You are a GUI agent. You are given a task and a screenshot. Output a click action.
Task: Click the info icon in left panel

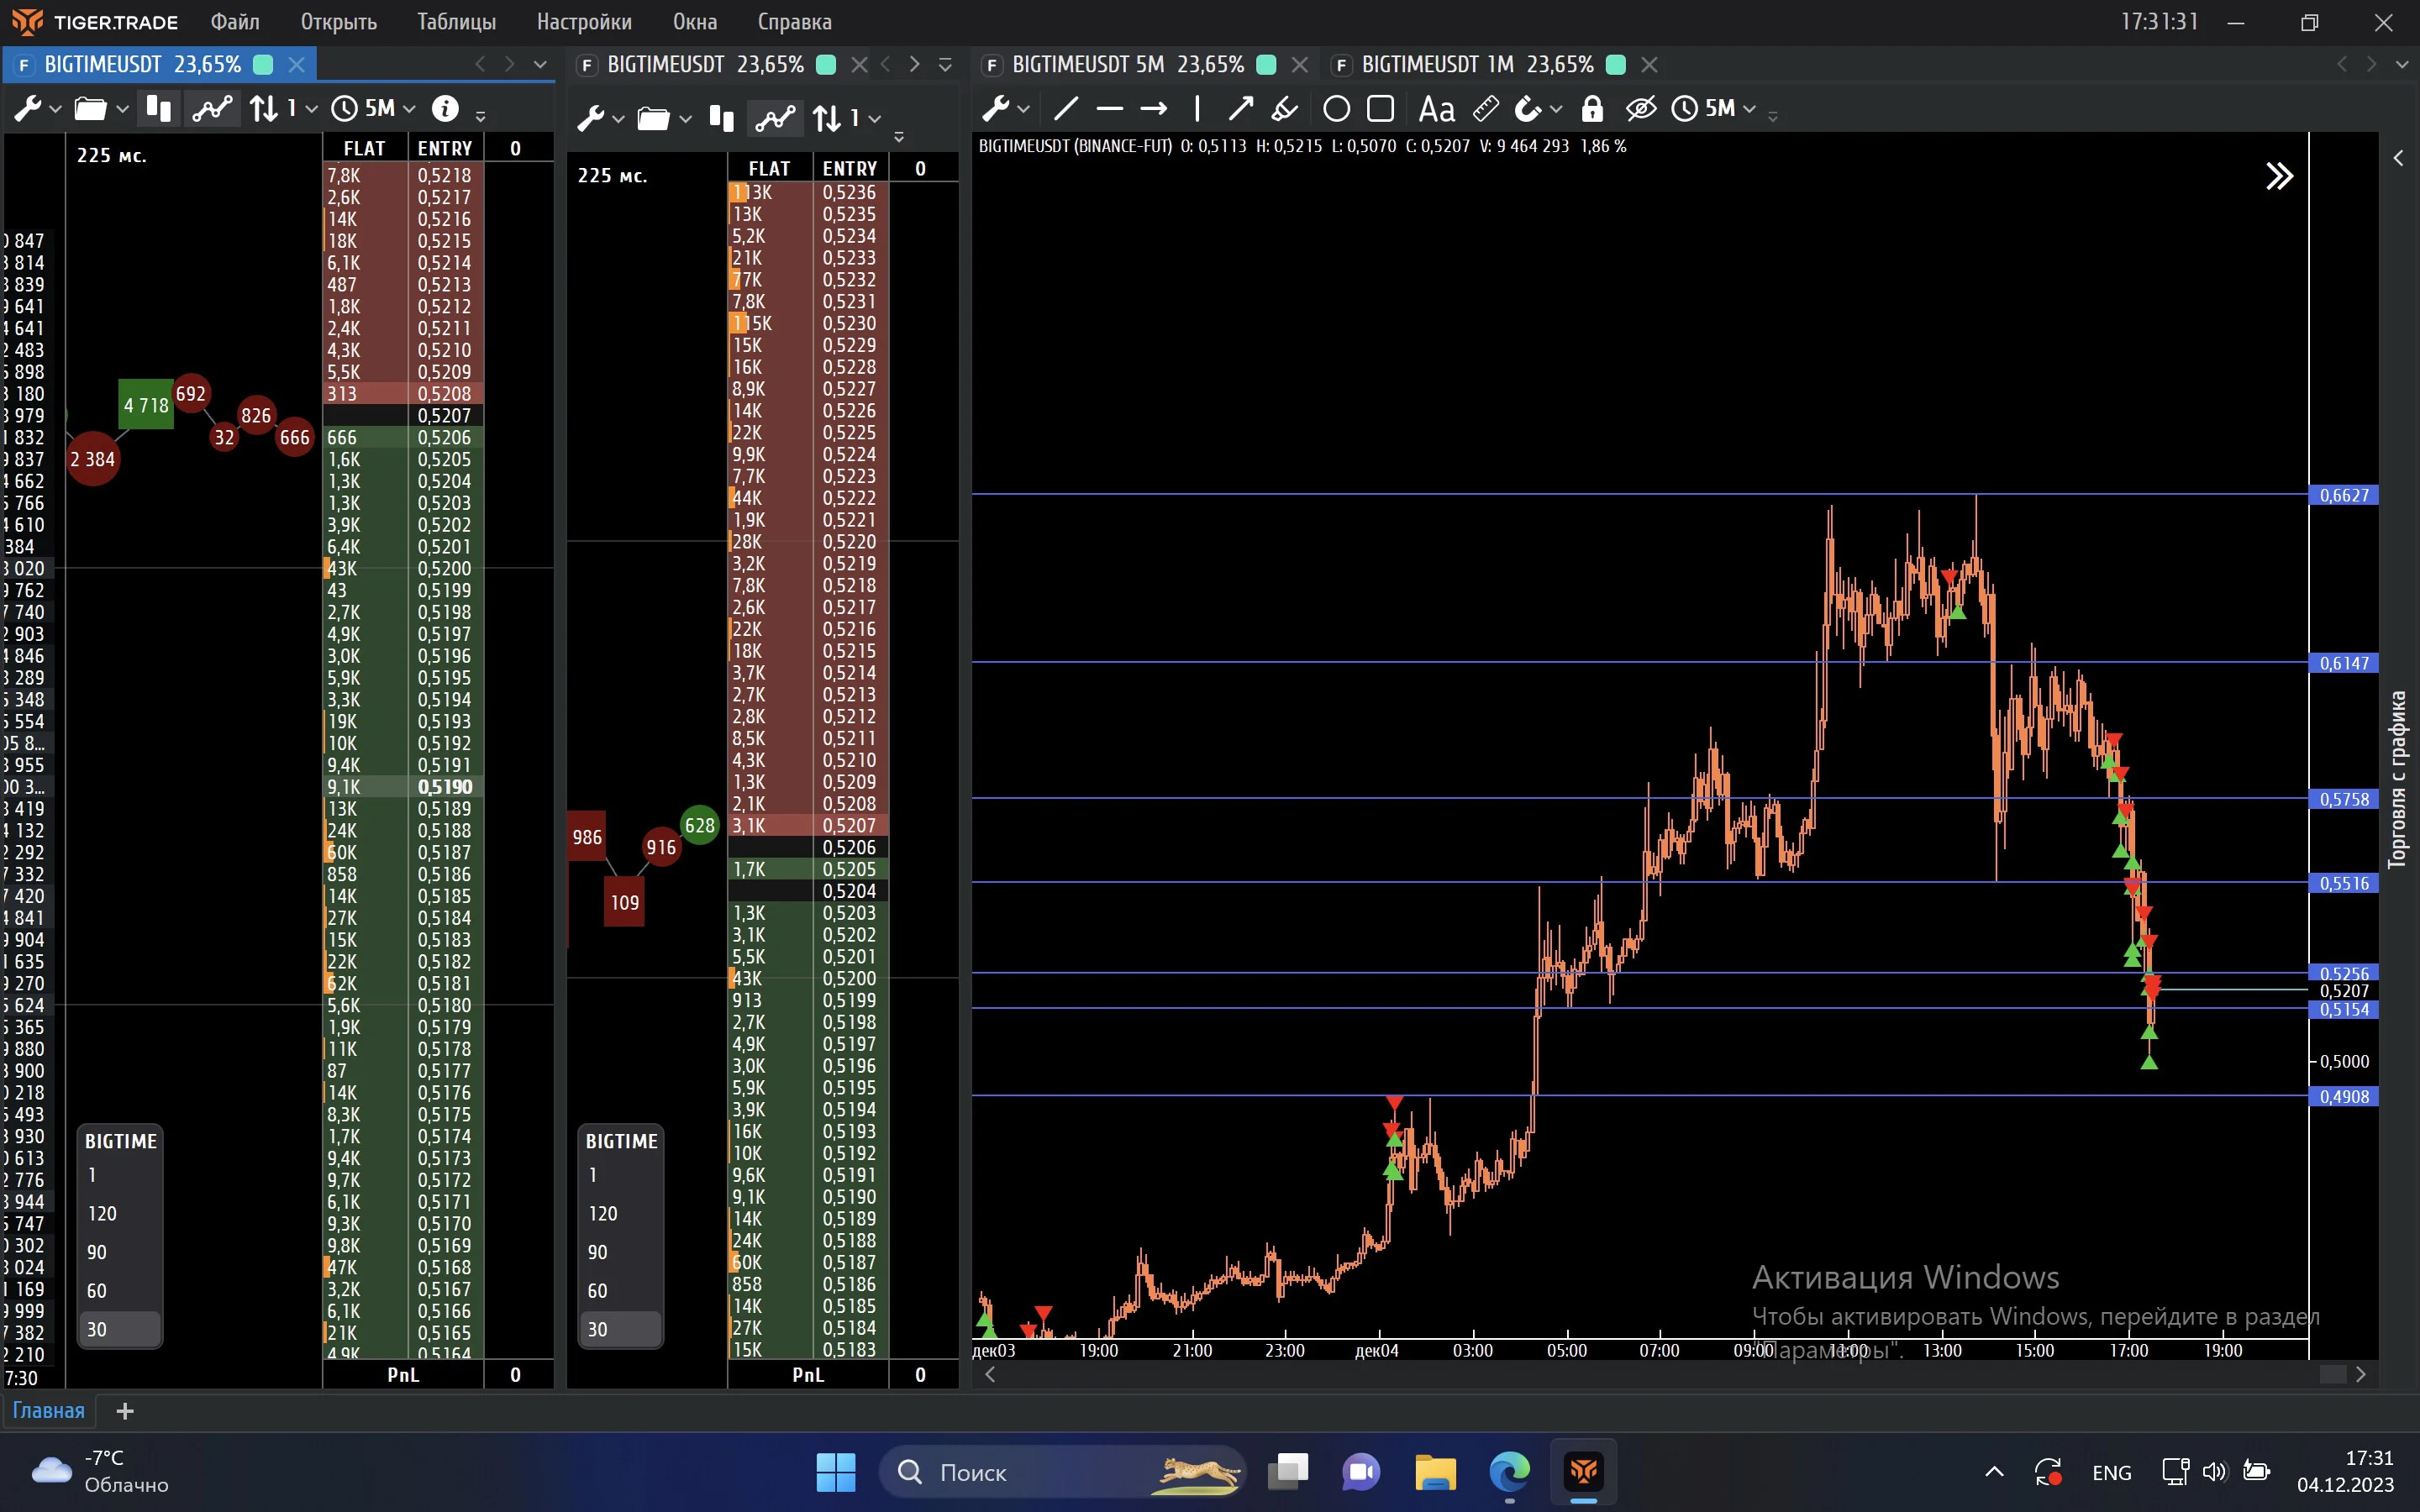tap(445, 108)
